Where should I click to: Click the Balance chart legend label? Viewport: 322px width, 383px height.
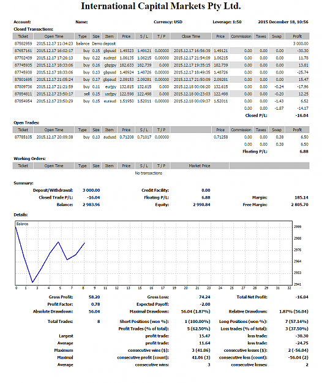(x=22, y=224)
